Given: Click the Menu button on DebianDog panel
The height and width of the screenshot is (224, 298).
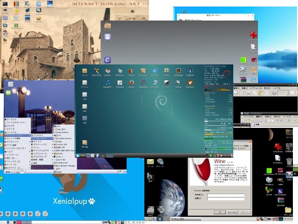Looking at the screenshot, I should coord(81,155).
